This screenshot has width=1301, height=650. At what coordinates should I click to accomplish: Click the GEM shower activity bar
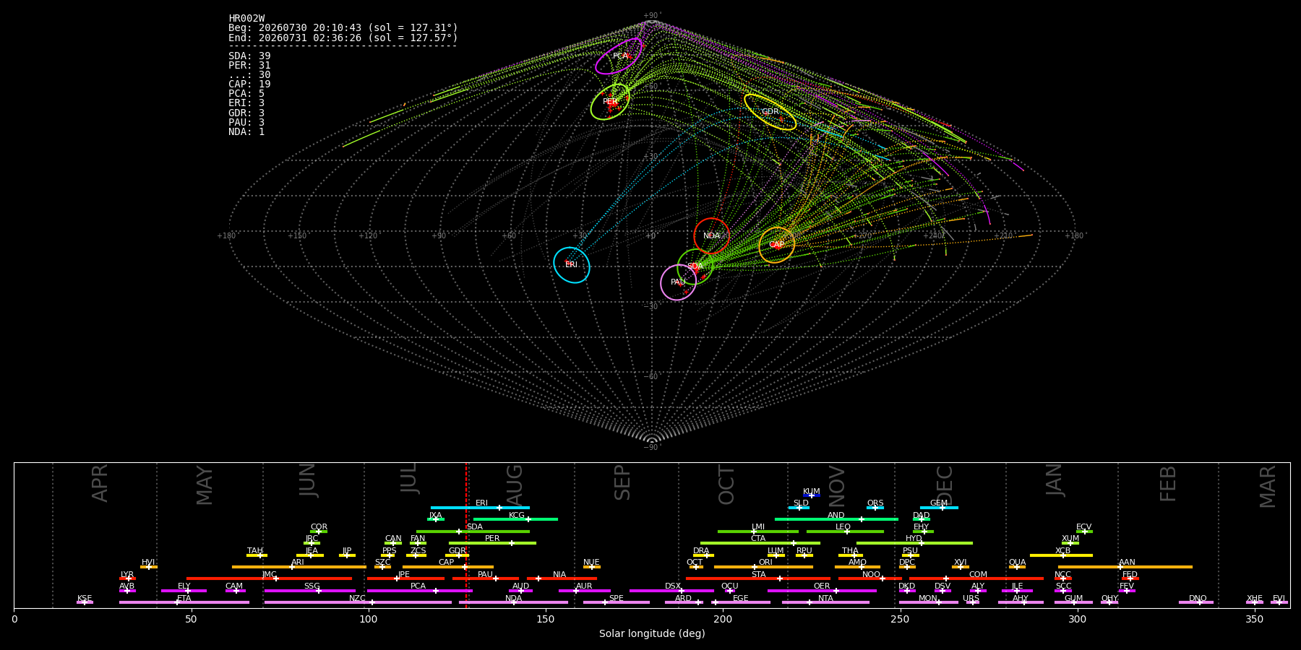click(939, 508)
